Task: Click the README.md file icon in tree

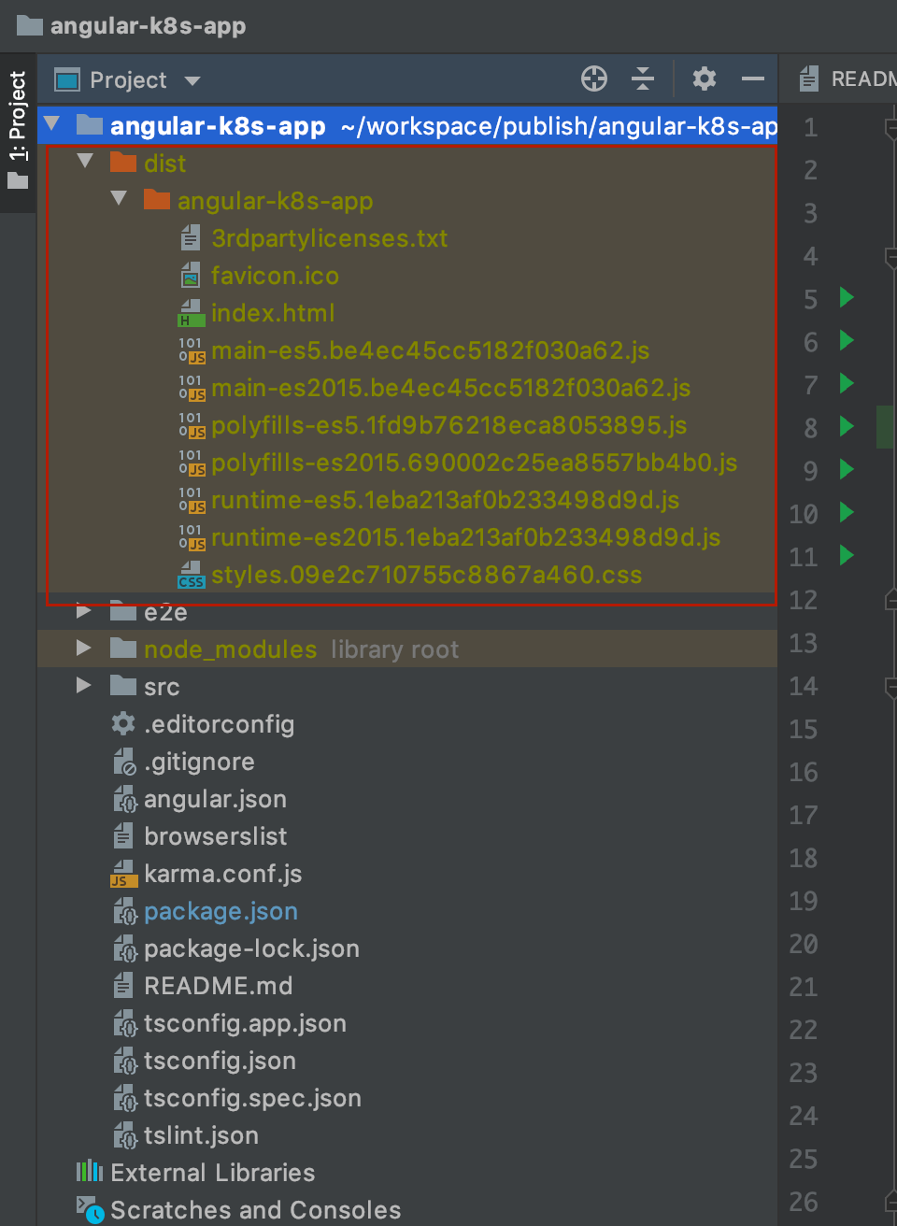Action: click(123, 985)
